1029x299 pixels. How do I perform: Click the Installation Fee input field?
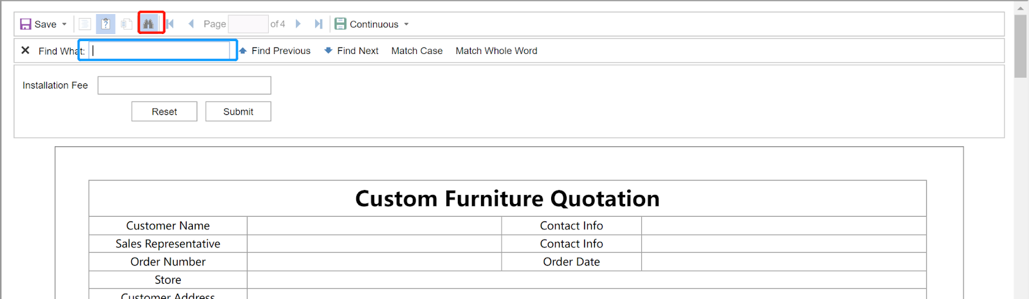(185, 85)
